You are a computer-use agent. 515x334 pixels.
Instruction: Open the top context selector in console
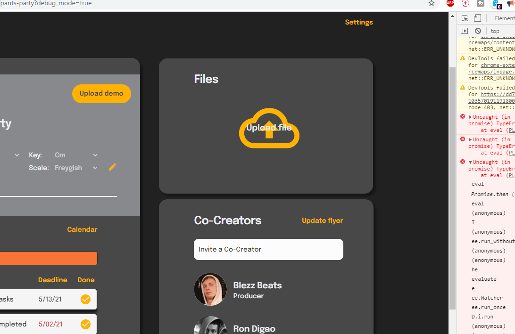495,31
